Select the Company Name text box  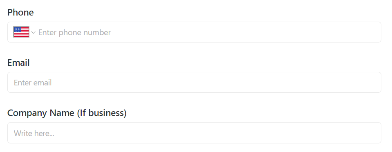tap(194, 133)
